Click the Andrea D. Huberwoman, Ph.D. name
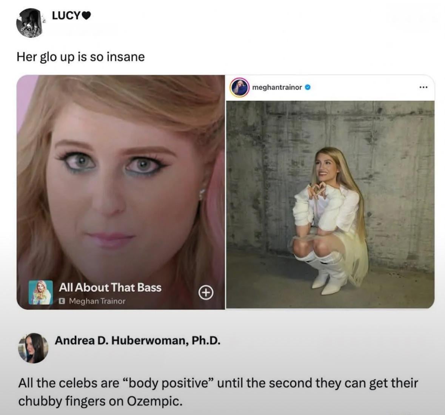This screenshot has width=445, height=415. 138,340
